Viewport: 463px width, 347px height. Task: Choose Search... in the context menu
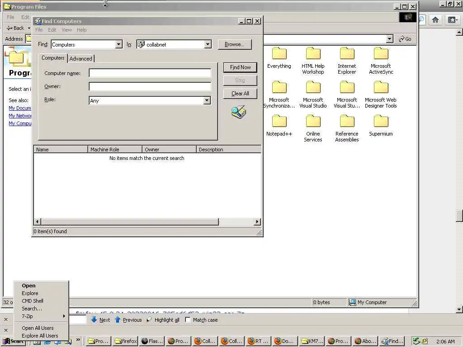[x=42, y=309]
